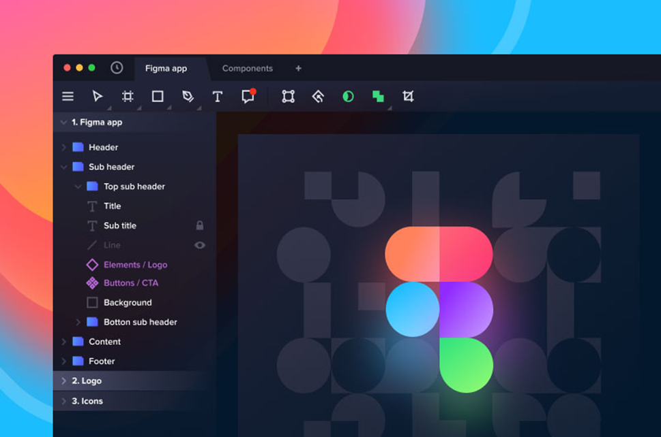
Task: Click the orange top-left logo shape
Action: click(412, 254)
